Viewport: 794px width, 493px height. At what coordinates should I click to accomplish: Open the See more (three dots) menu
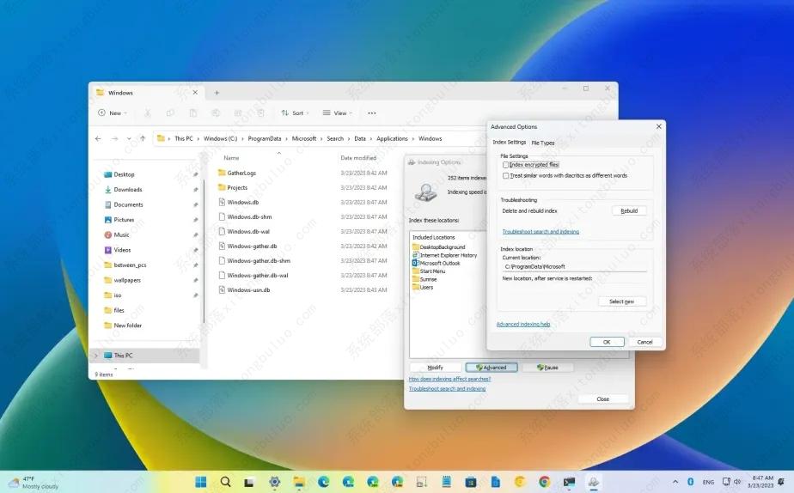click(x=372, y=113)
